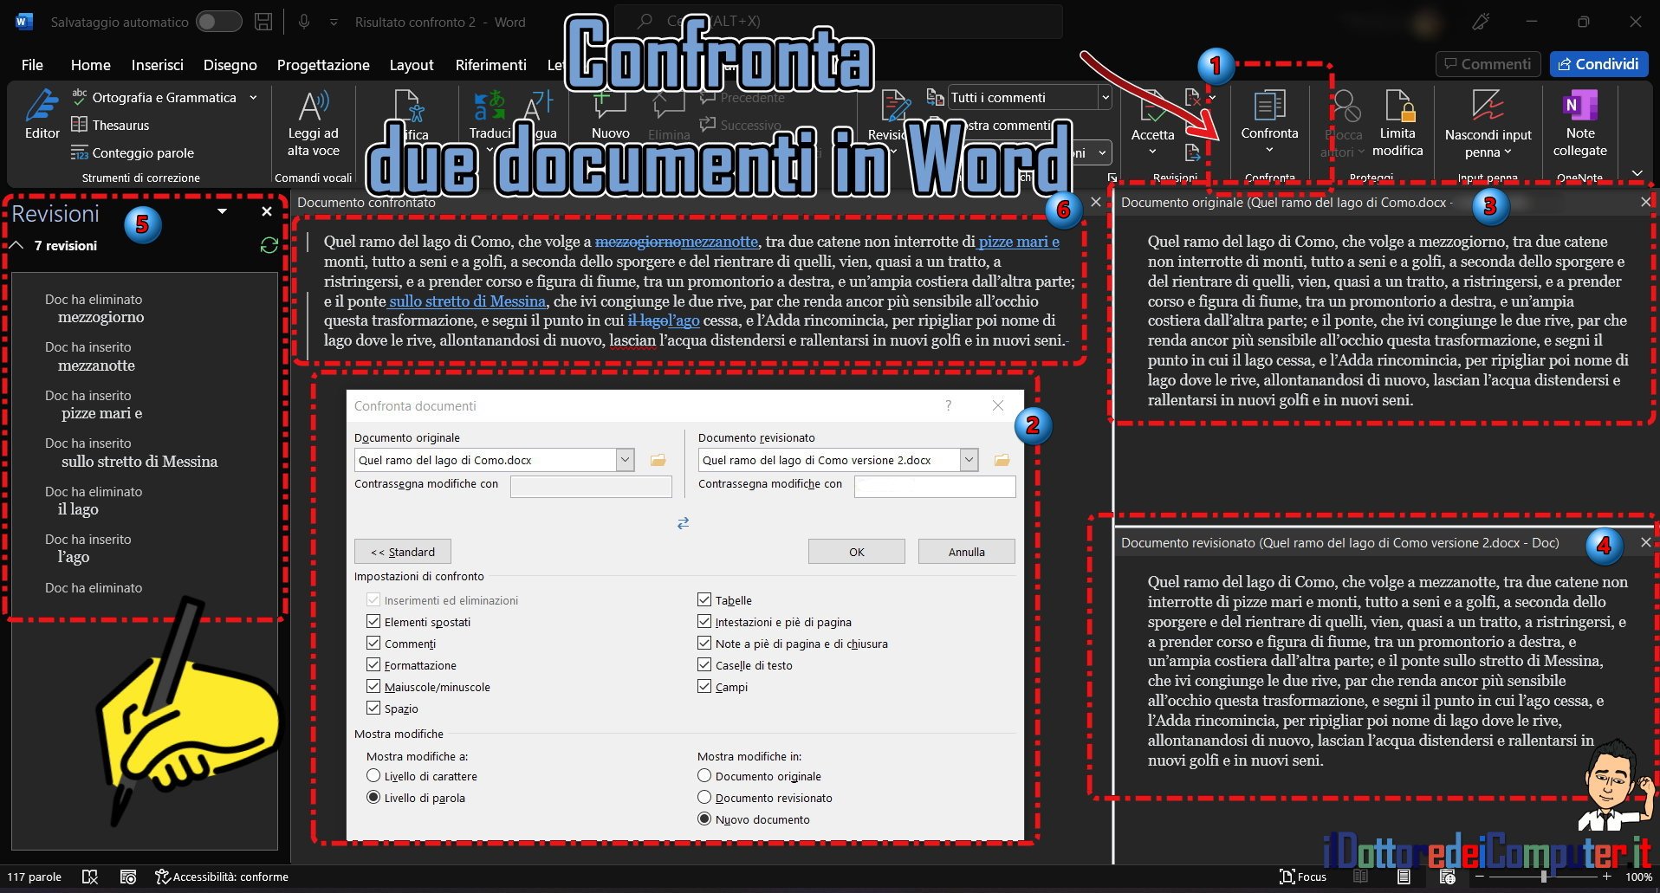
Task: Check Accessibilità: conforme status
Action: [x=222, y=877]
